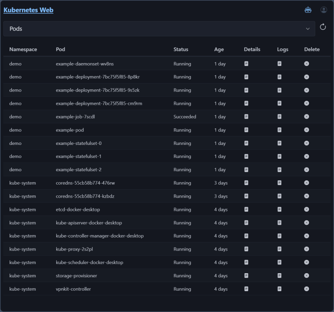The image size is (334, 312).
Task: Open the user account profile icon
Action: click(324, 10)
